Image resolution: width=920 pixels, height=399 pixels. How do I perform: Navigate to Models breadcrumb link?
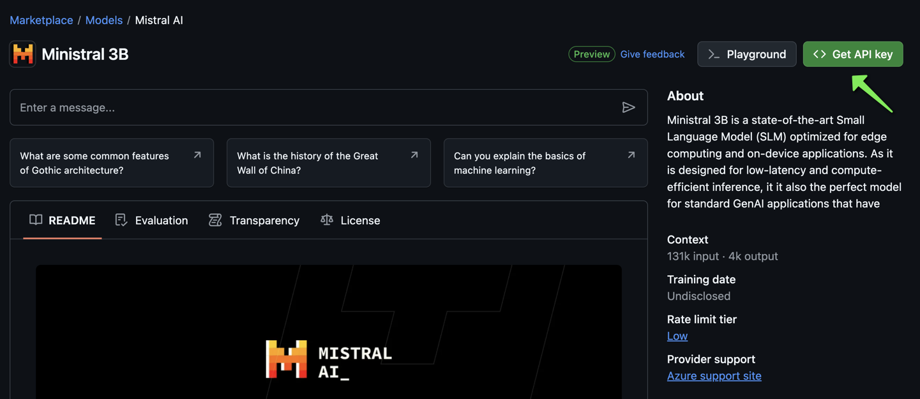[x=104, y=20]
